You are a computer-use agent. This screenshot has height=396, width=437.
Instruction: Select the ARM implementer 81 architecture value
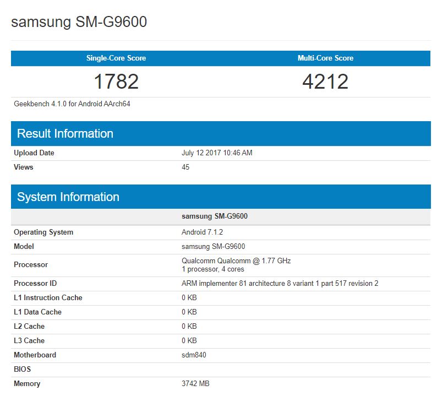point(280,283)
